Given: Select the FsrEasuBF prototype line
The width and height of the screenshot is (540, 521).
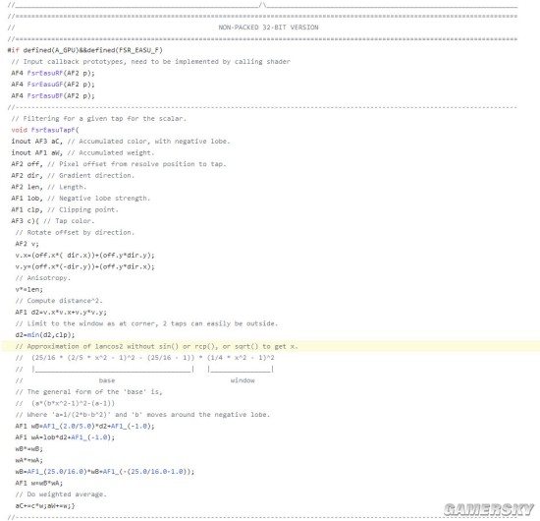Looking at the screenshot, I should click(x=53, y=96).
